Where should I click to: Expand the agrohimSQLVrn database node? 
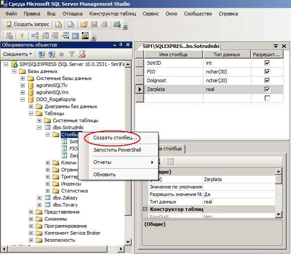point(22,92)
